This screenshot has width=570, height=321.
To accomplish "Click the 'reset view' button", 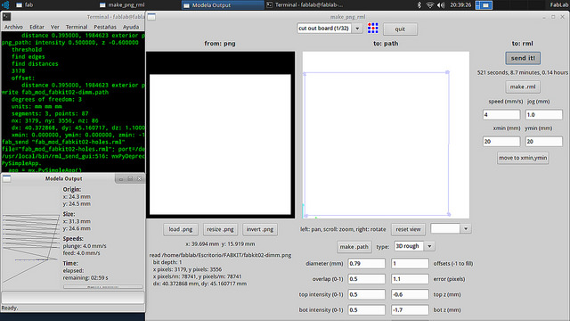I will click(x=408, y=229).
